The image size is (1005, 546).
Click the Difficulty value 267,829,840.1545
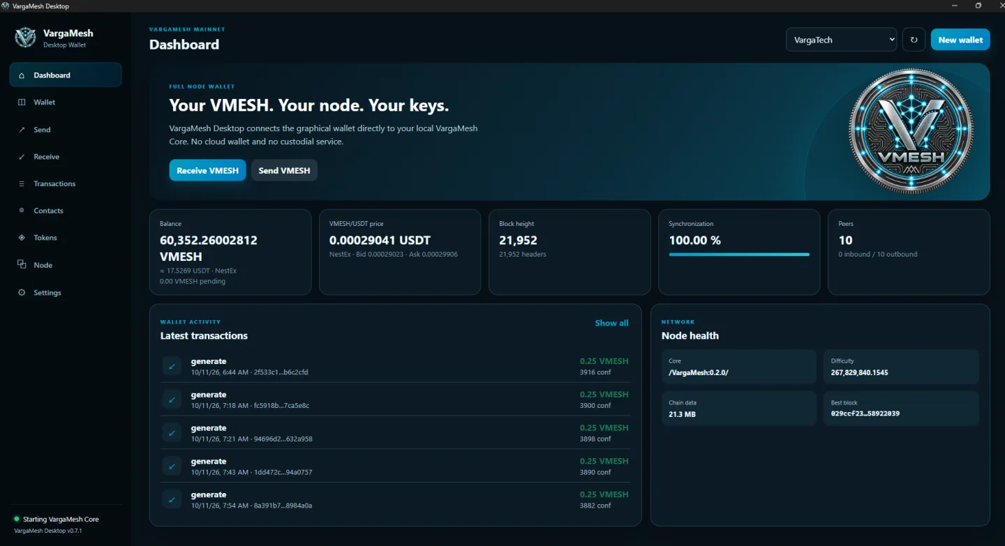point(859,372)
